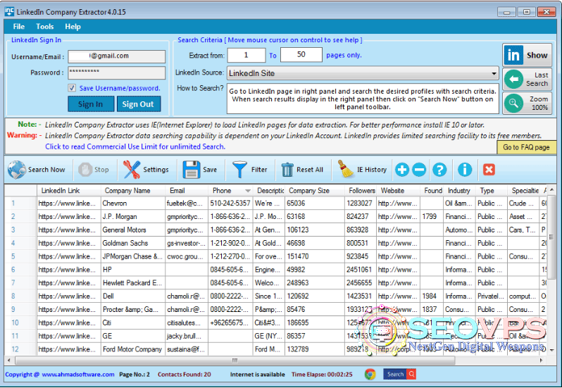Open Filter funnel icon

tap(239, 170)
